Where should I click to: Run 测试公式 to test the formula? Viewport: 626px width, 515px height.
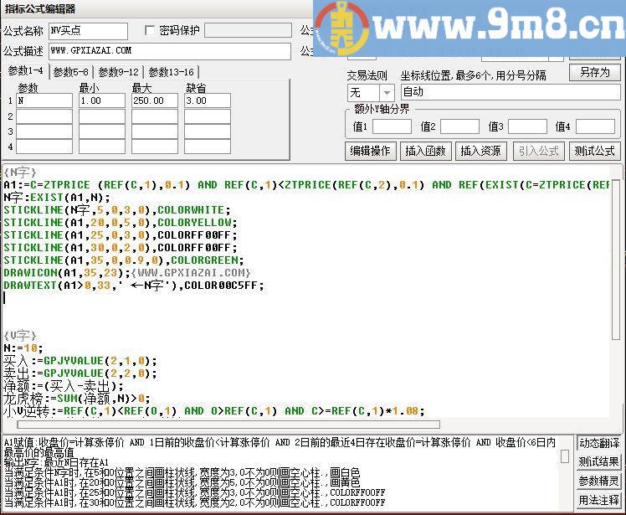coord(594,152)
